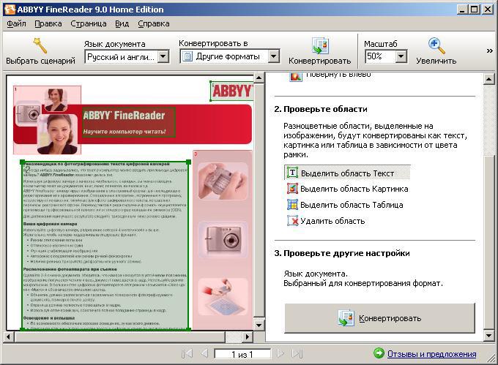Click the task pane scroll down arrow
This screenshot has height=365, width=498.
point(488,335)
